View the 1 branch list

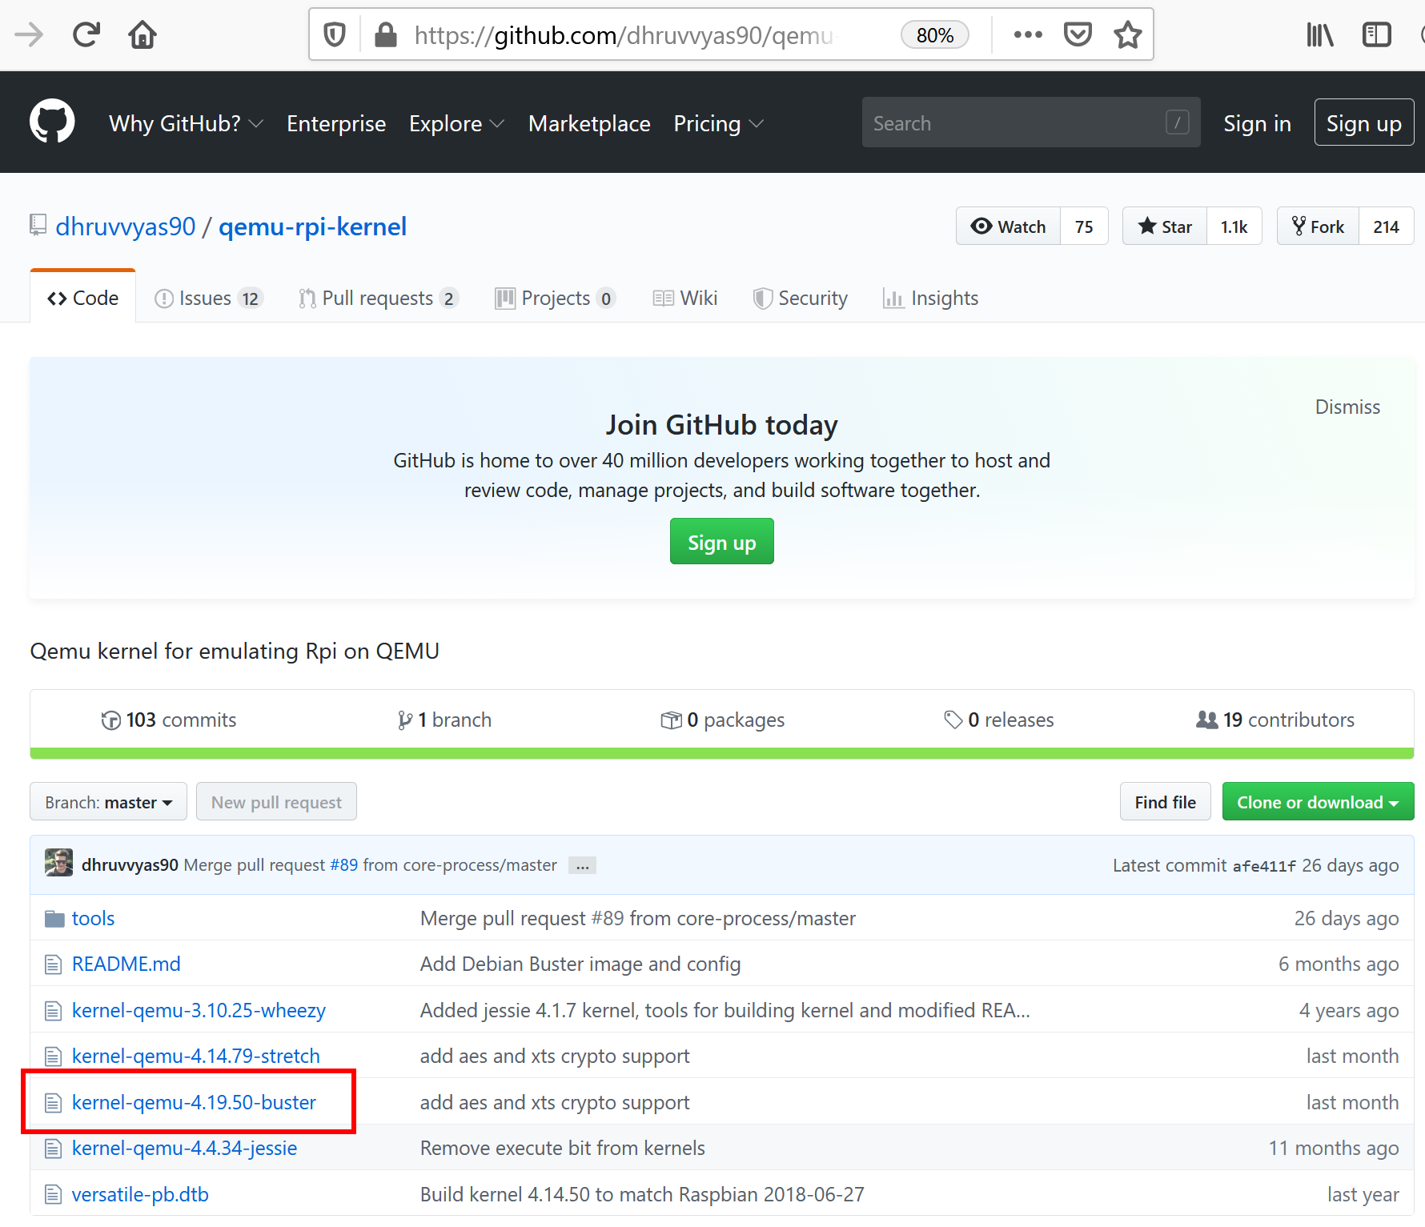tap(444, 720)
